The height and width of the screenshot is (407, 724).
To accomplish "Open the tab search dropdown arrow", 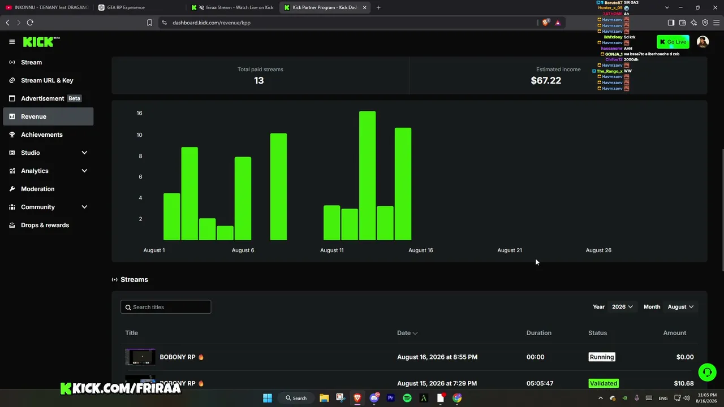I will (x=667, y=8).
